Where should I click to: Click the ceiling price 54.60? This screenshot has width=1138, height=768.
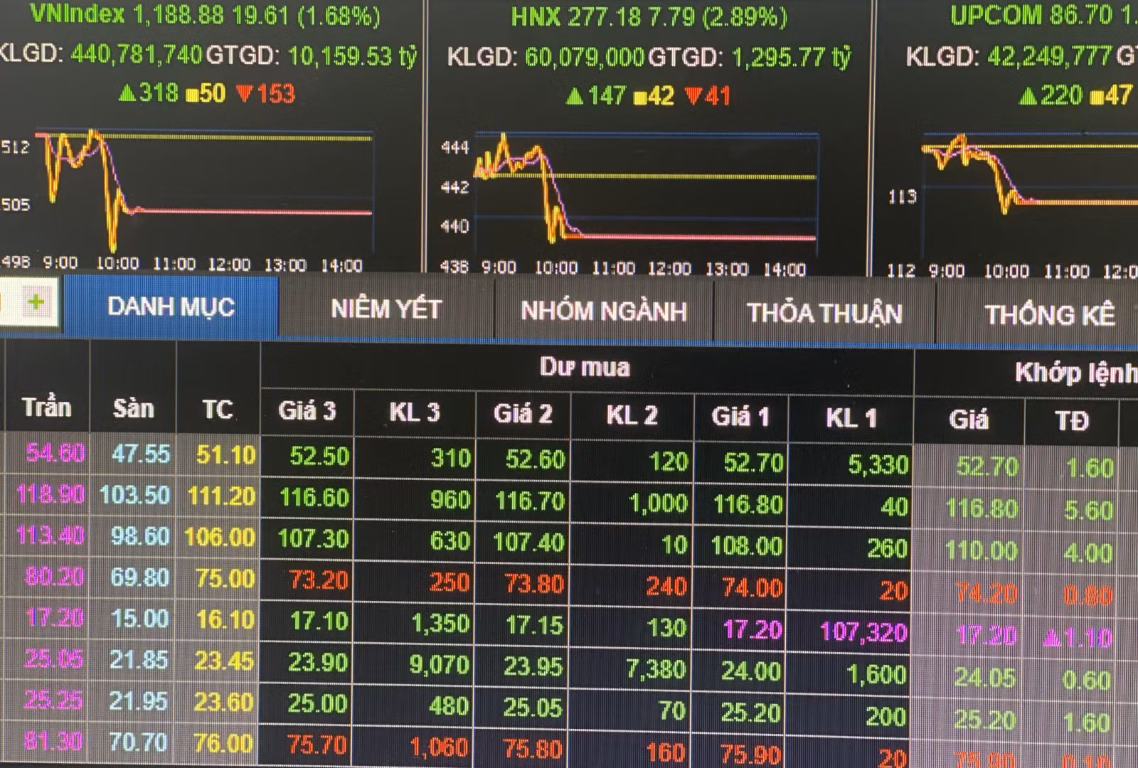[x=55, y=452]
